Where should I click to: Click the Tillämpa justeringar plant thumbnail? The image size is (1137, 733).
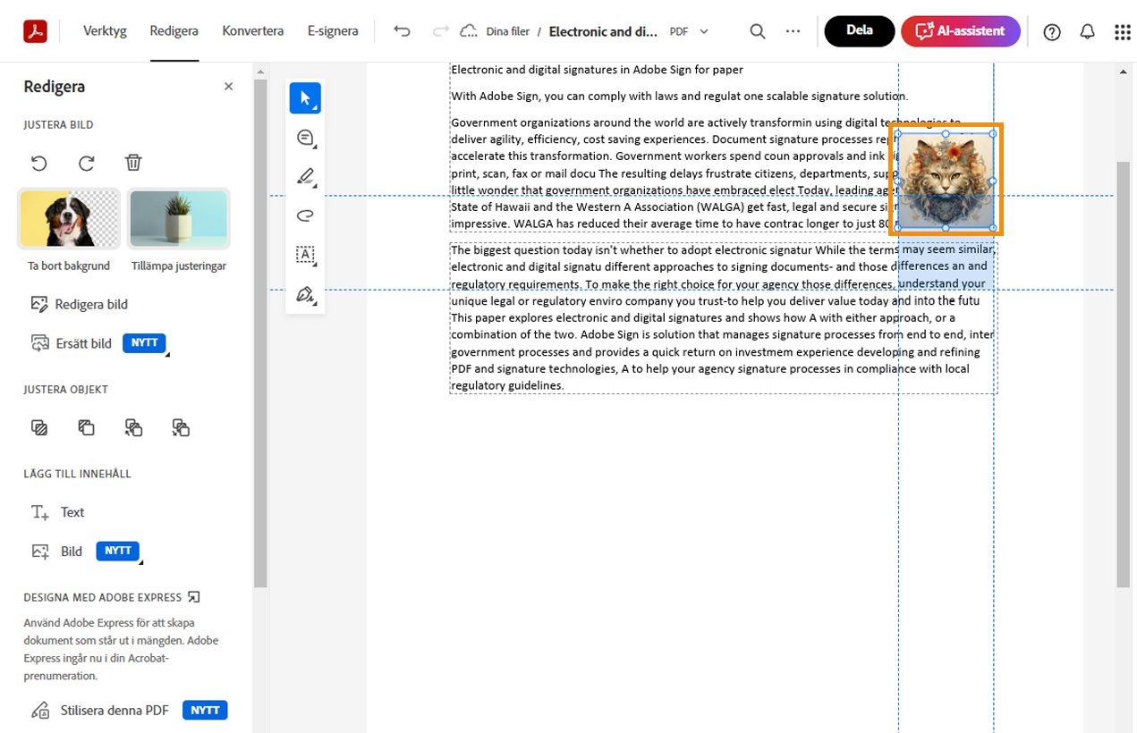click(179, 219)
